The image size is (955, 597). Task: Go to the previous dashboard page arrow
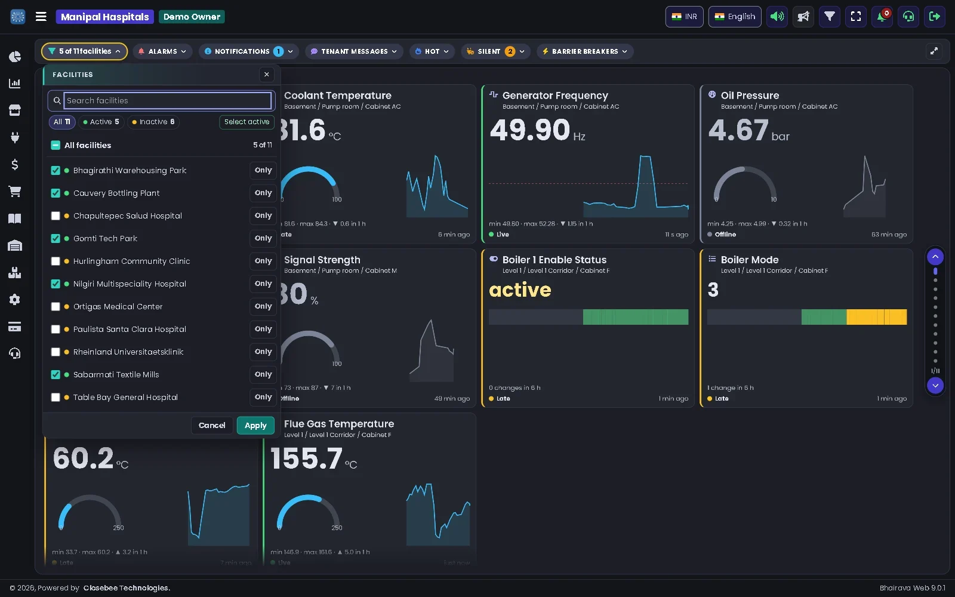point(935,257)
